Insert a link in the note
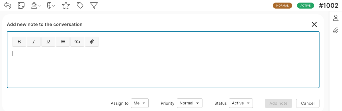The image size is (342, 111). (77, 42)
